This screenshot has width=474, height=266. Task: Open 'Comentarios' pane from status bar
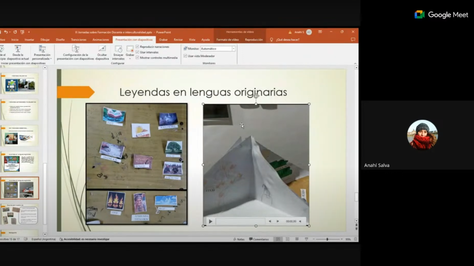259,239
